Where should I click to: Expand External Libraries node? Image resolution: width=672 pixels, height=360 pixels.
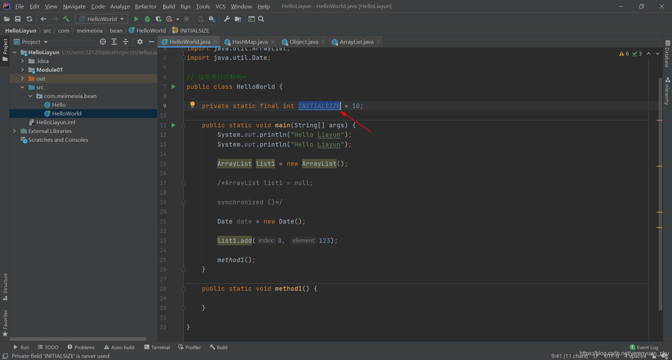14,131
